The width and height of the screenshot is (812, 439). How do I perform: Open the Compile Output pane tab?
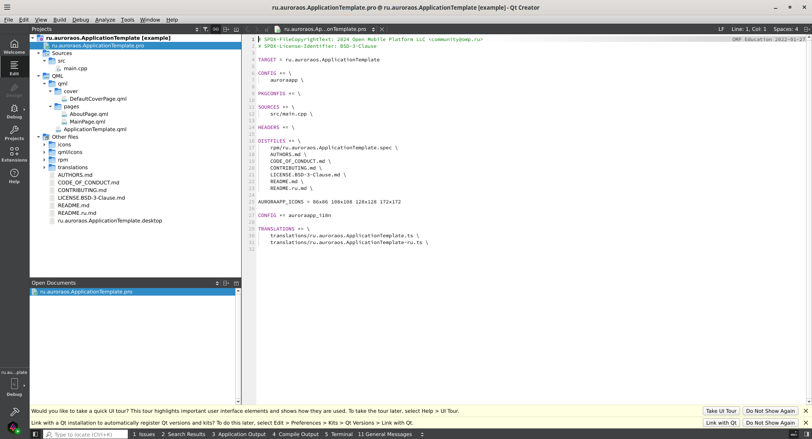(295, 434)
